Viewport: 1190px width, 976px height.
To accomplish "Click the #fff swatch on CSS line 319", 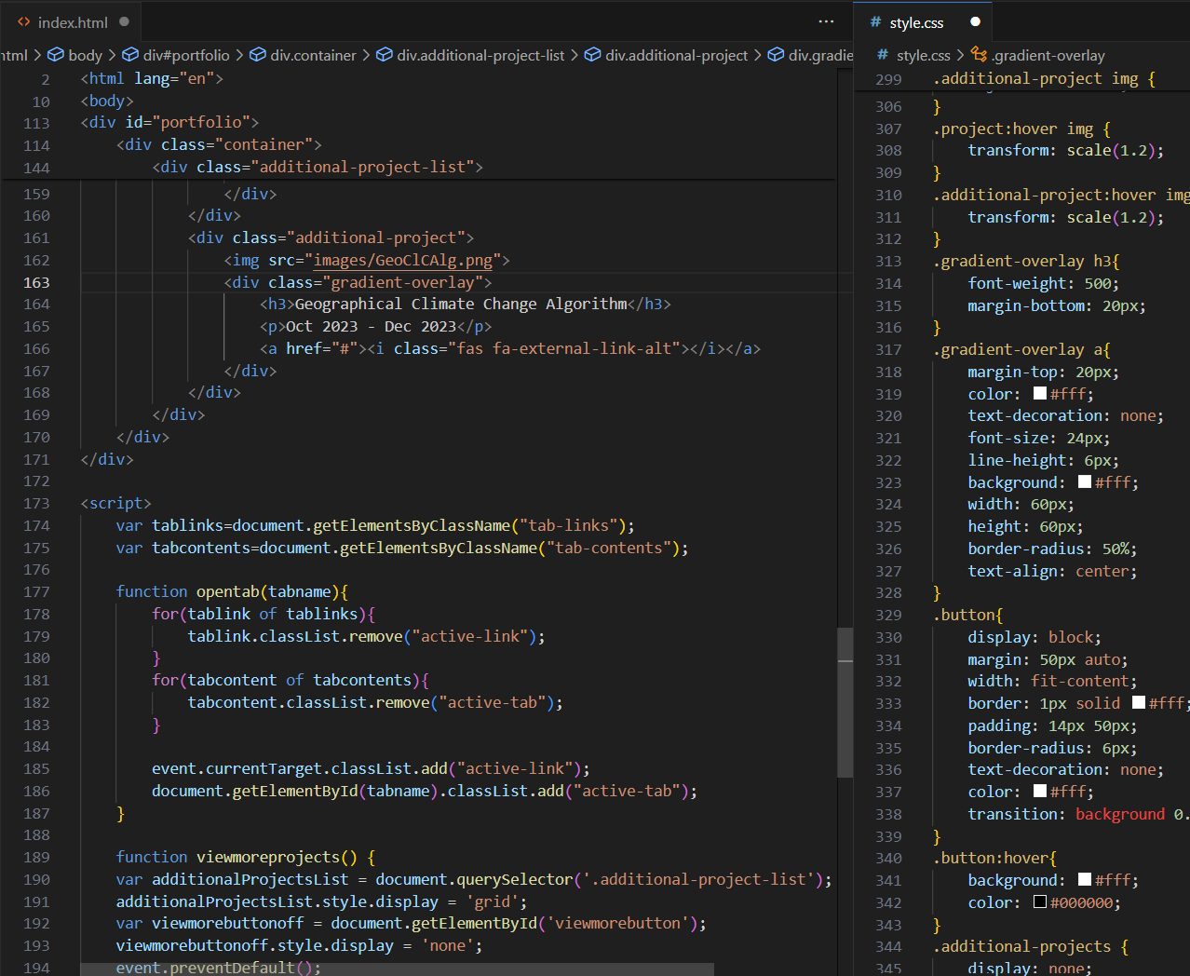I will pos(1040,394).
